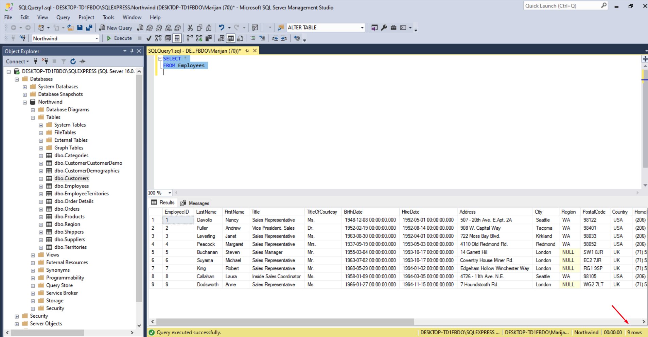The image size is (648, 337).
Task: Pin the Object Explorer panel
Action: point(132,51)
